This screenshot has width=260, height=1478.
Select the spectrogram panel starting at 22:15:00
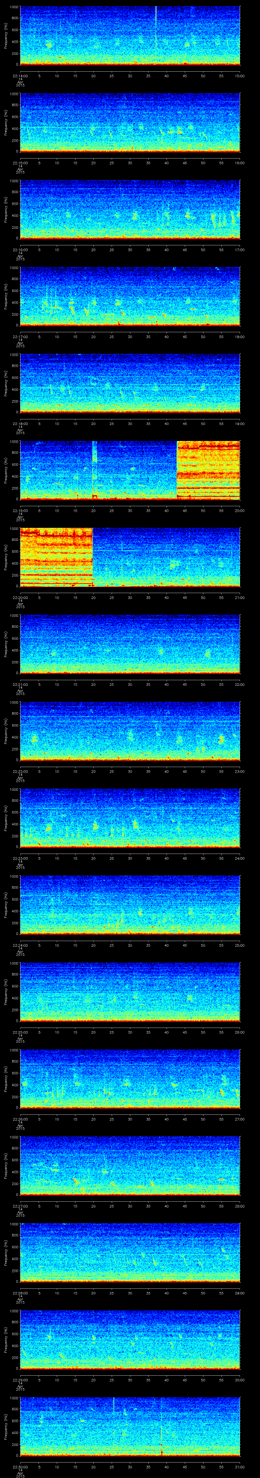coord(130,123)
